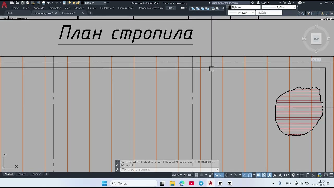
Task: Open the Parametric ribbon tab
Action: (55, 8)
